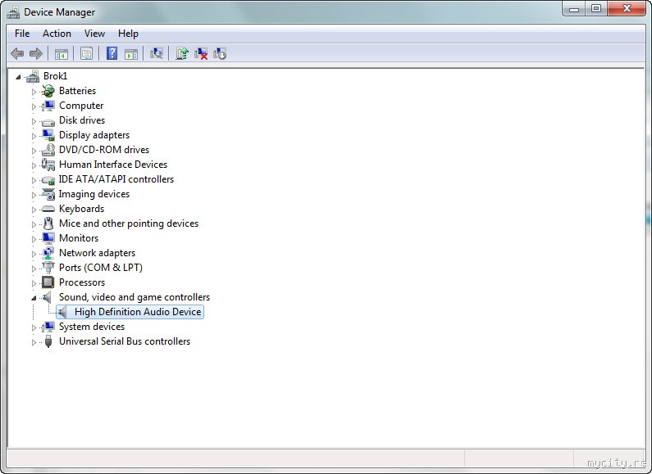This screenshot has height=474, width=652.
Task: Open the File menu
Action: 22,34
